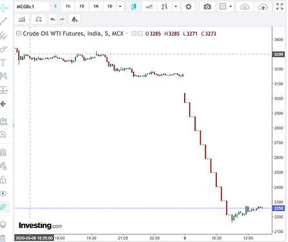
Task: Select the crosshair cursor tool
Action: [x=3, y=8]
